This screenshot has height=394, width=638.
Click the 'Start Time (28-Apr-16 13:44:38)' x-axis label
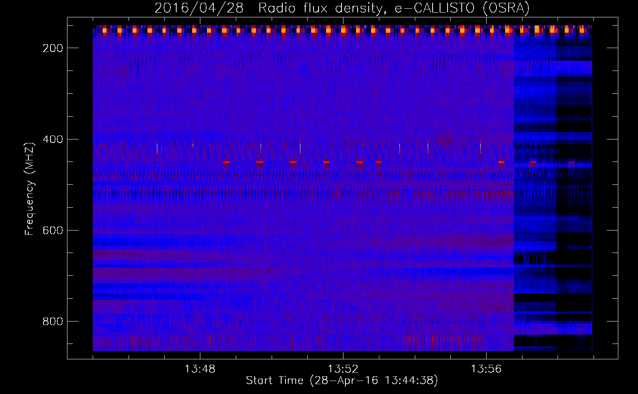[342, 381]
